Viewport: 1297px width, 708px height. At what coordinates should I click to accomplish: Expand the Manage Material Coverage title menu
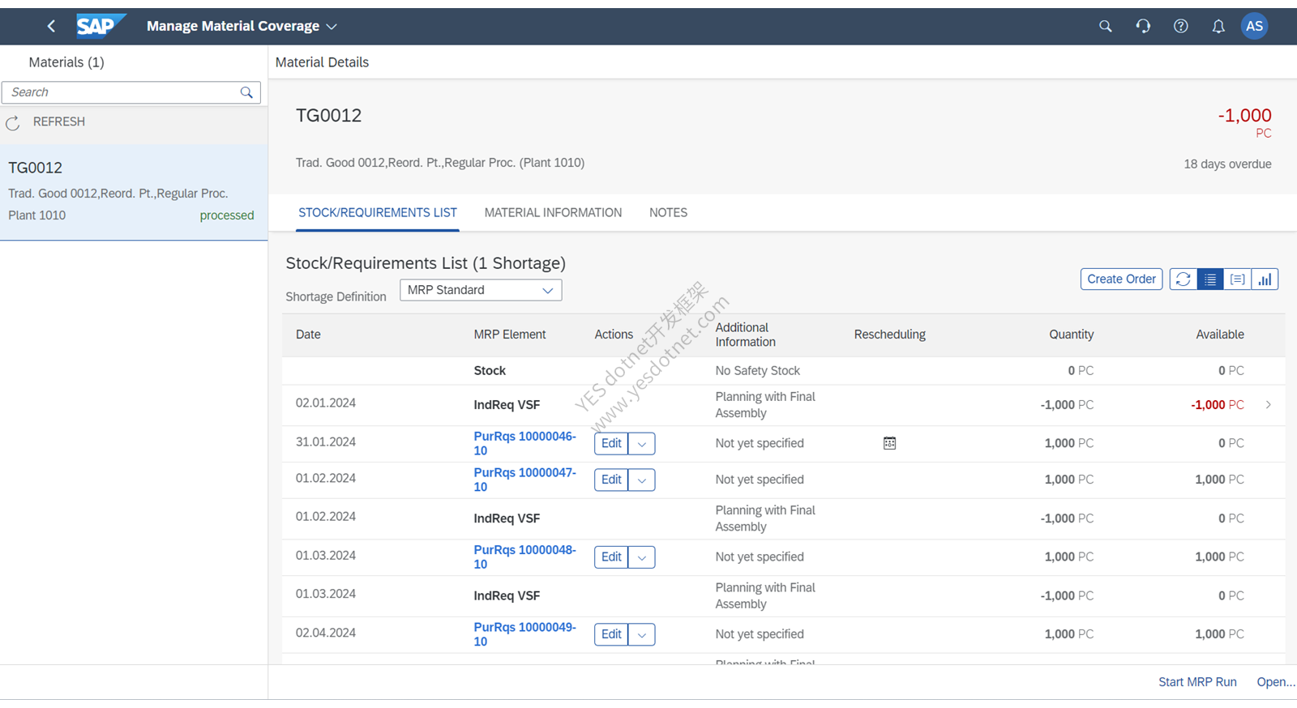(x=332, y=27)
